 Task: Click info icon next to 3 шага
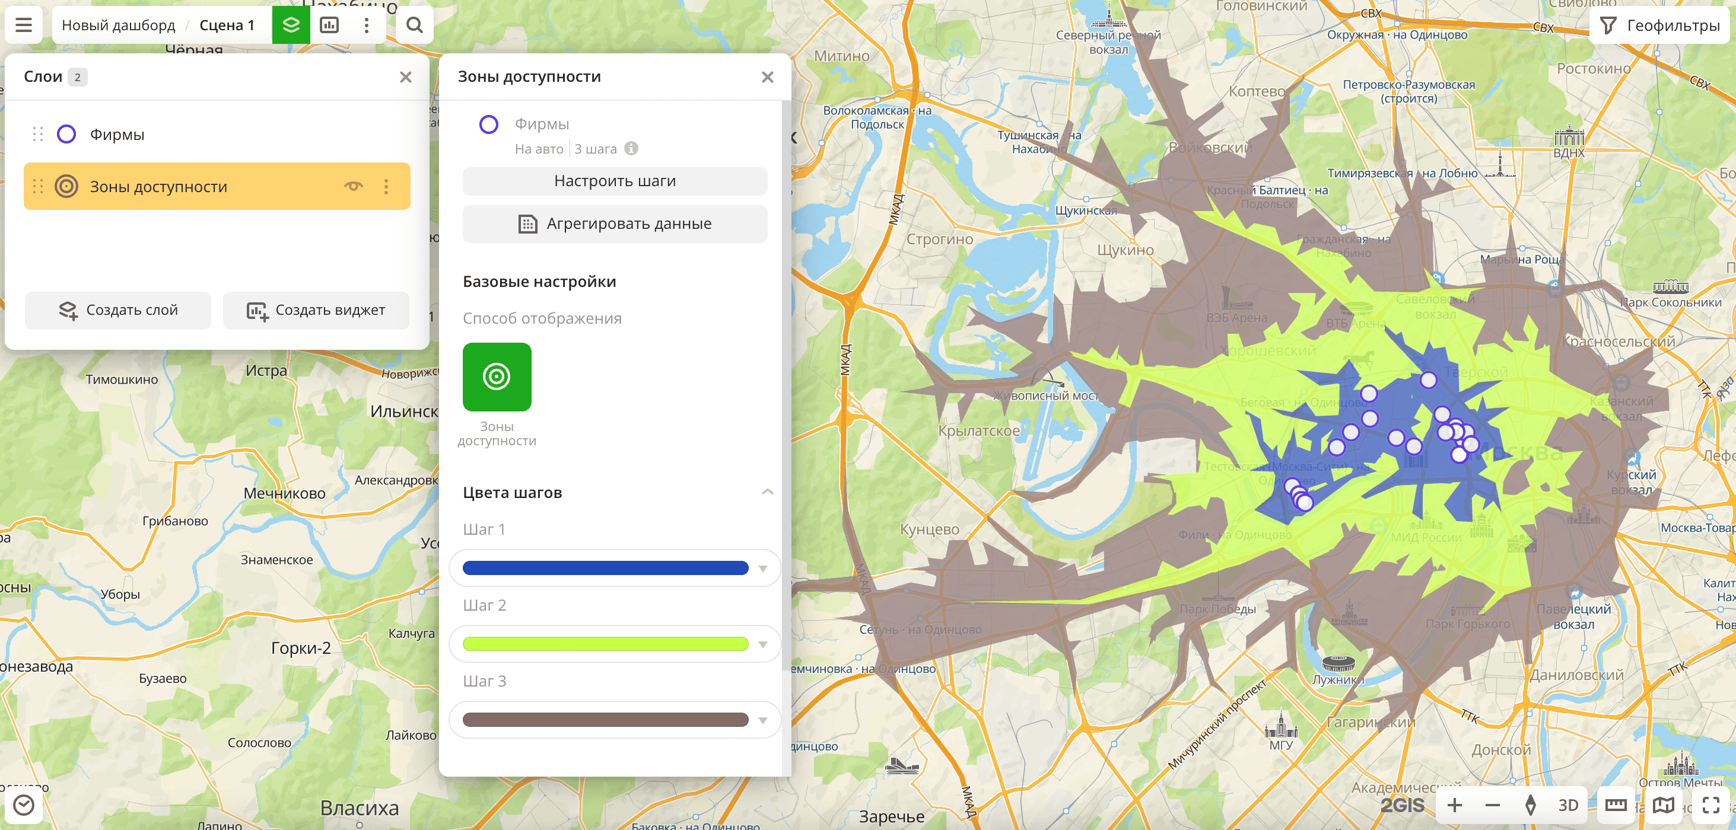631,149
